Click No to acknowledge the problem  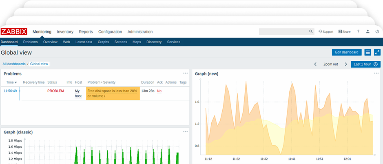click(159, 91)
